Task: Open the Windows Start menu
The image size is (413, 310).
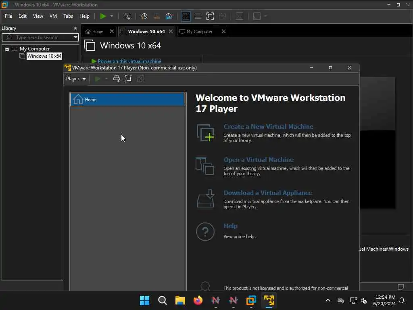Action: [144, 300]
